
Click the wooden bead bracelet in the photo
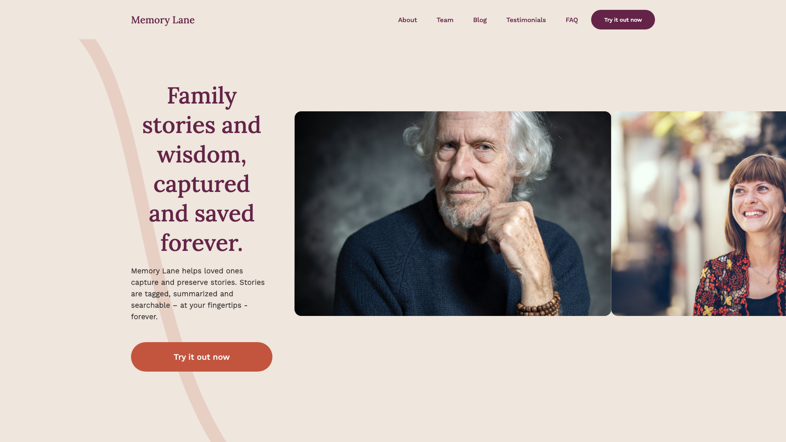coord(539,305)
